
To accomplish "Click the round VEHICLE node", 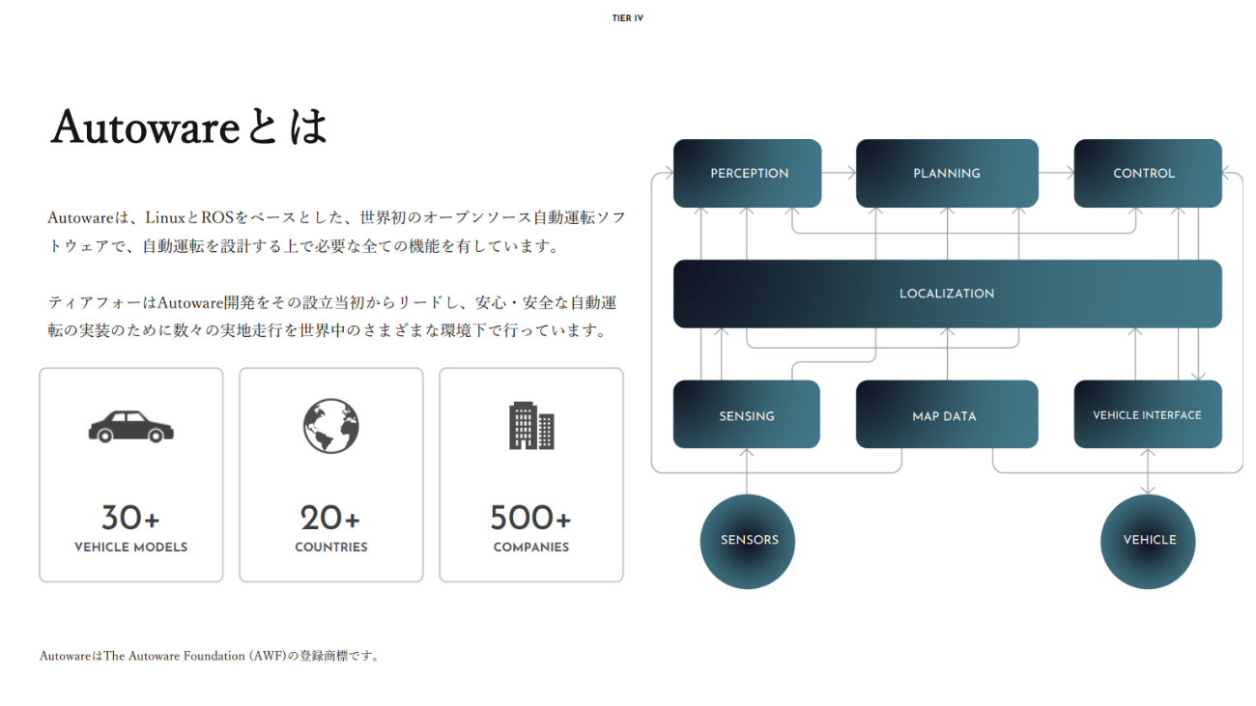I will pos(1149,541).
